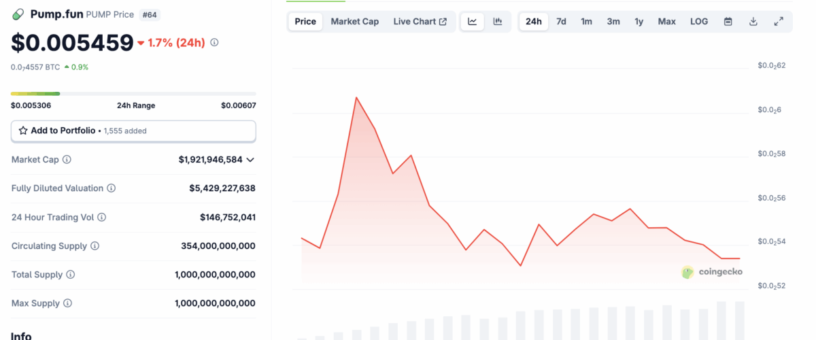Expand Market Cap details chevron
Image resolution: width=816 pixels, height=340 pixels.
coord(250,160)
